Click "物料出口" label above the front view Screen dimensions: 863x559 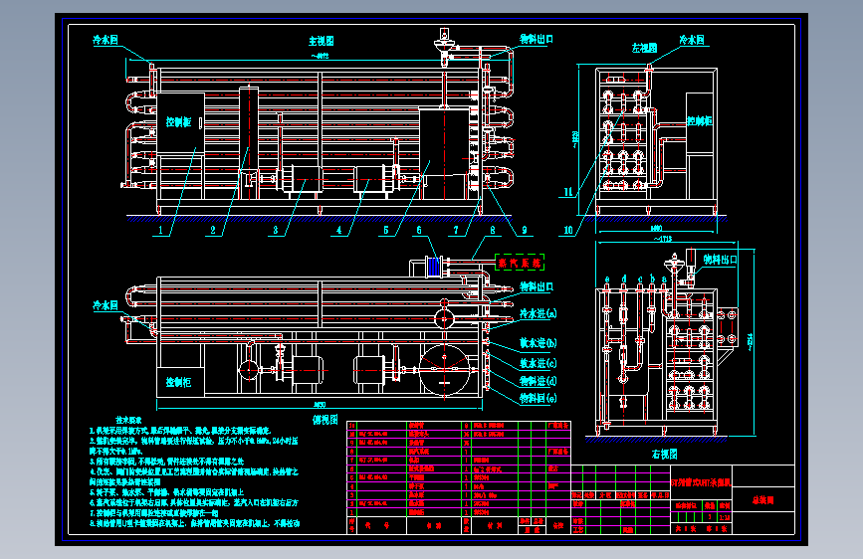(x=537, y=39)
